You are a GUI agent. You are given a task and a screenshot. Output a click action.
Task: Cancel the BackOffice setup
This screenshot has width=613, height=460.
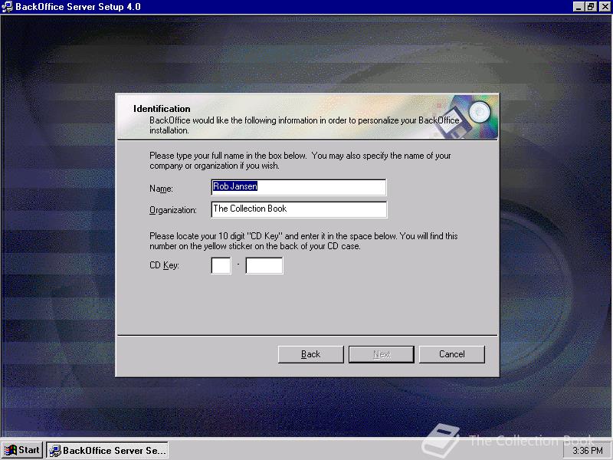pyautogui.click(x=452, y=354)
